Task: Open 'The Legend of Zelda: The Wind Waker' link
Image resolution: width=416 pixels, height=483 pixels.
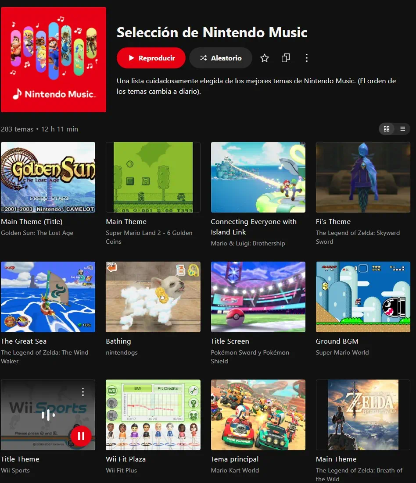Action: 44,357
